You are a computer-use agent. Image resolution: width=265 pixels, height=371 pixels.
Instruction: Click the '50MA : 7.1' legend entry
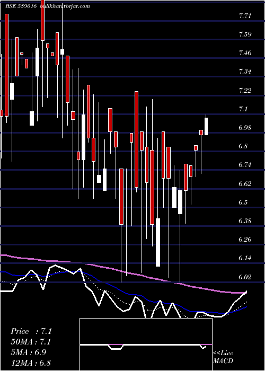point(31,342)
